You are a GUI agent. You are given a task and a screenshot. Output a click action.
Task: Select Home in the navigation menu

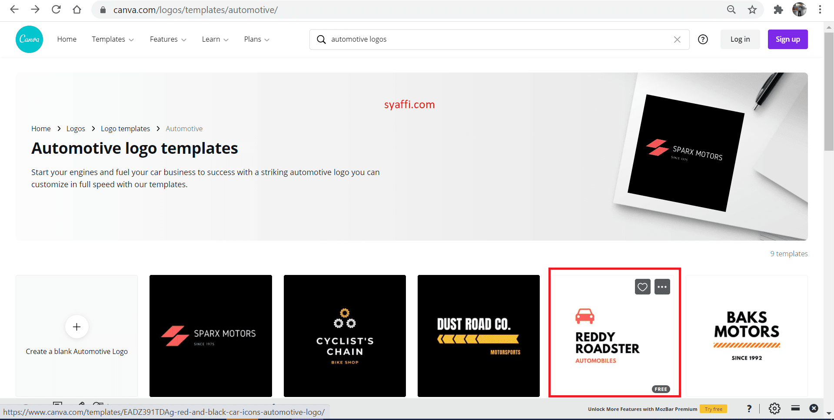[66, 39]
